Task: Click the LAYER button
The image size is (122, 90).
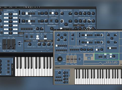Action: pos(21,33)
